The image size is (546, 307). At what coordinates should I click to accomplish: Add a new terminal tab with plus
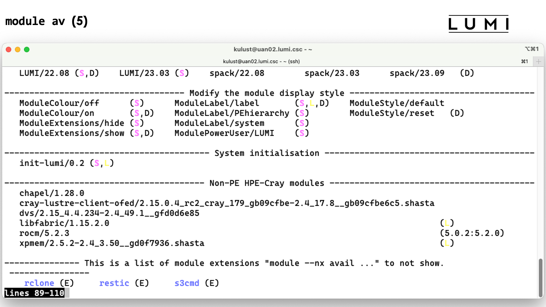pos(538,61)
